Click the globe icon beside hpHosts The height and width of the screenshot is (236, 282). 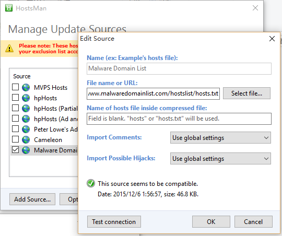[x=26, y=98]
